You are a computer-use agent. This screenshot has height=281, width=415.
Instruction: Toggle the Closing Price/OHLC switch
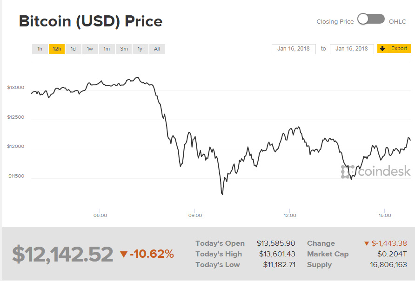tap(371, 19)
